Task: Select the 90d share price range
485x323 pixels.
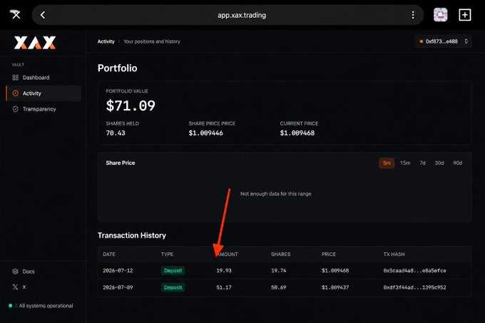Action: coord(457,163)
